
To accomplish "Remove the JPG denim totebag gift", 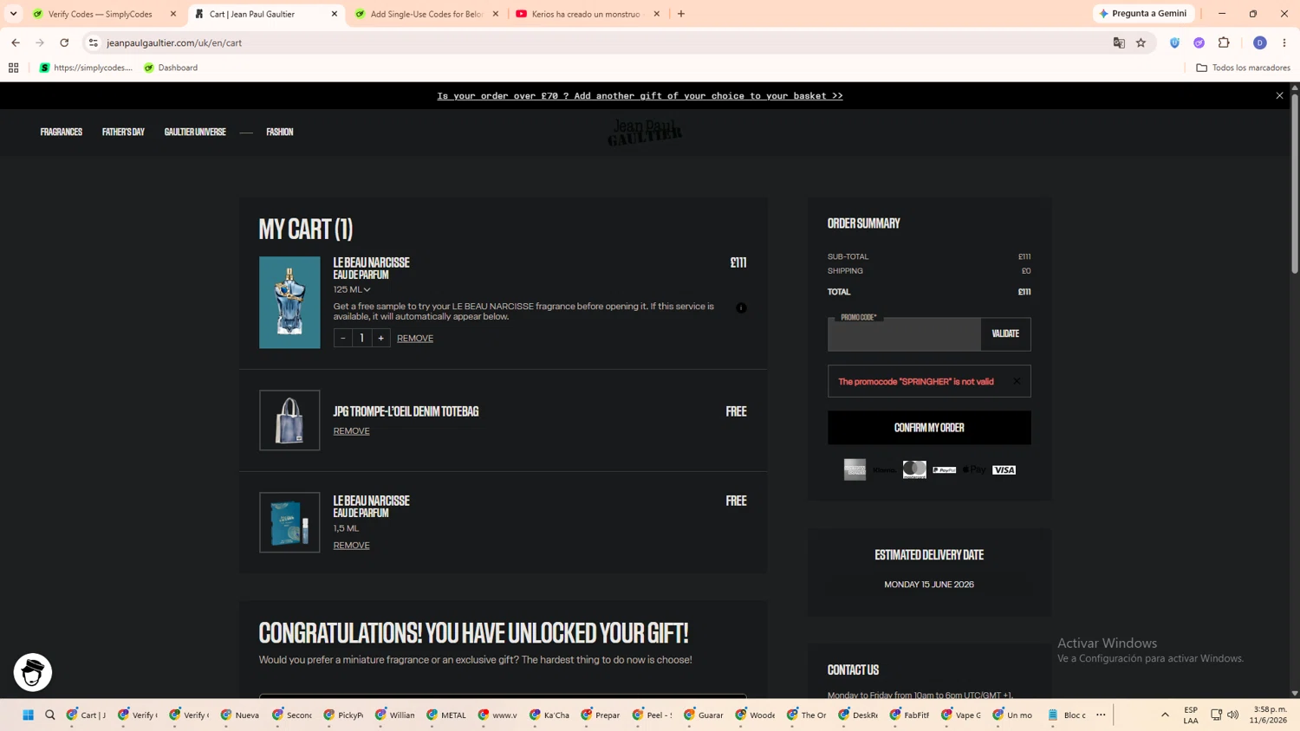I will pyautogui.click(x=351, y=431).
